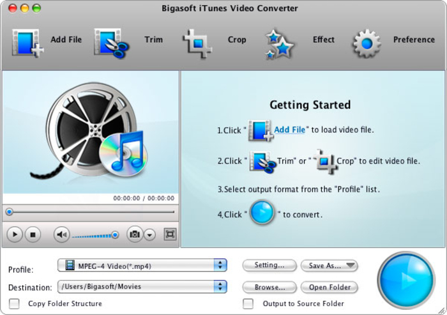The width and height of the screenshot is (447, 315).
Task: Check Output to Source Folder option
Action: [248, 303]
